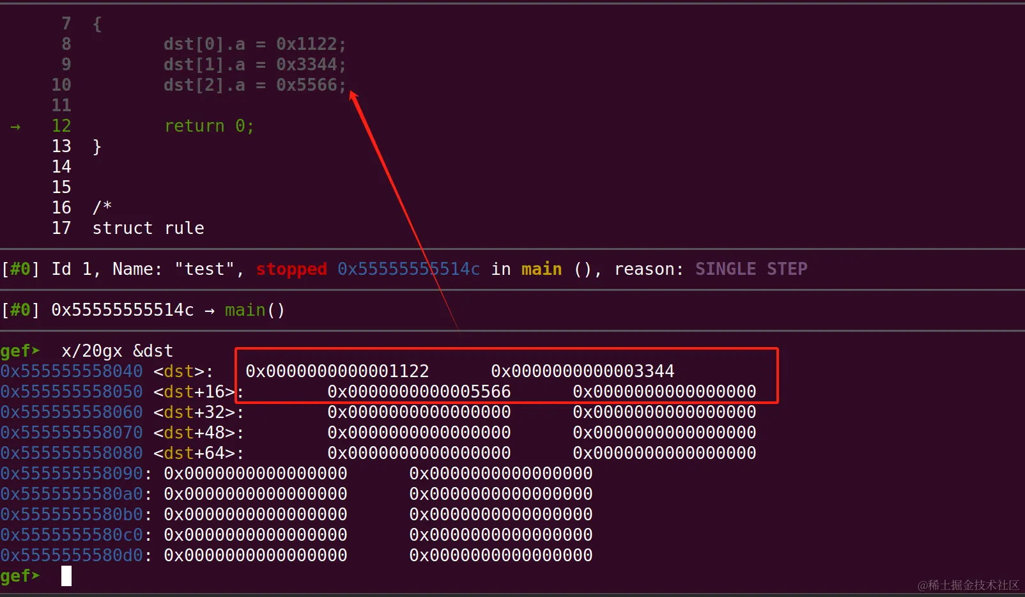Viewport: 1025px width, 597px height.
Task: Click the address 0x55555555514c in the backtrace line
Action: (123, 310)
